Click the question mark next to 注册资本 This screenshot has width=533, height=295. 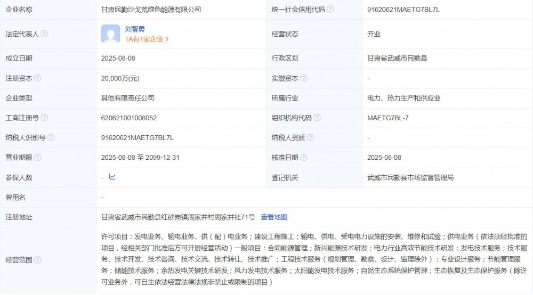(x=37, y=78)
